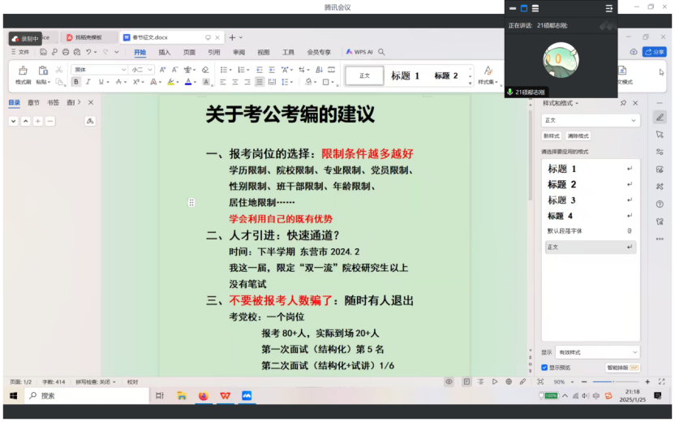This screenshot has height=422, width=675.
Task: Click the zoom slider in status bar
Action: coord(612,381)
